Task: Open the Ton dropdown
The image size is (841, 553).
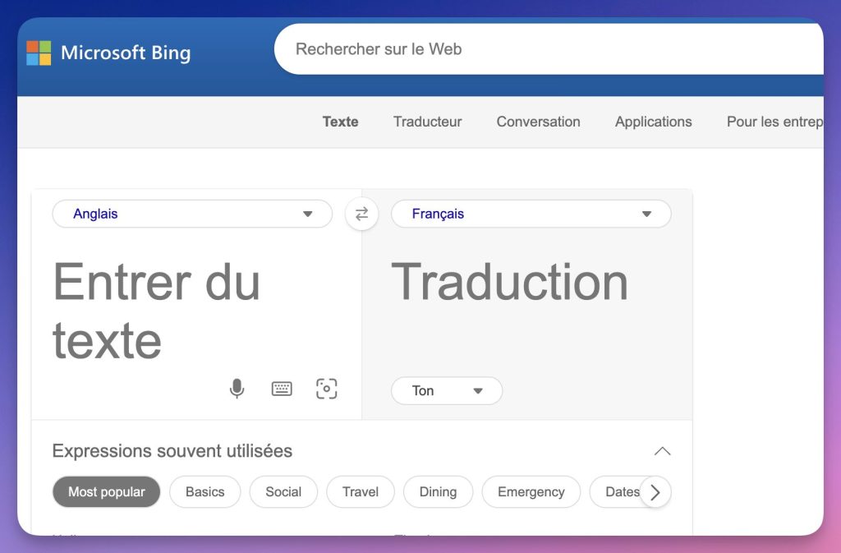Action: pyautogui.click(x=446, y=390)
